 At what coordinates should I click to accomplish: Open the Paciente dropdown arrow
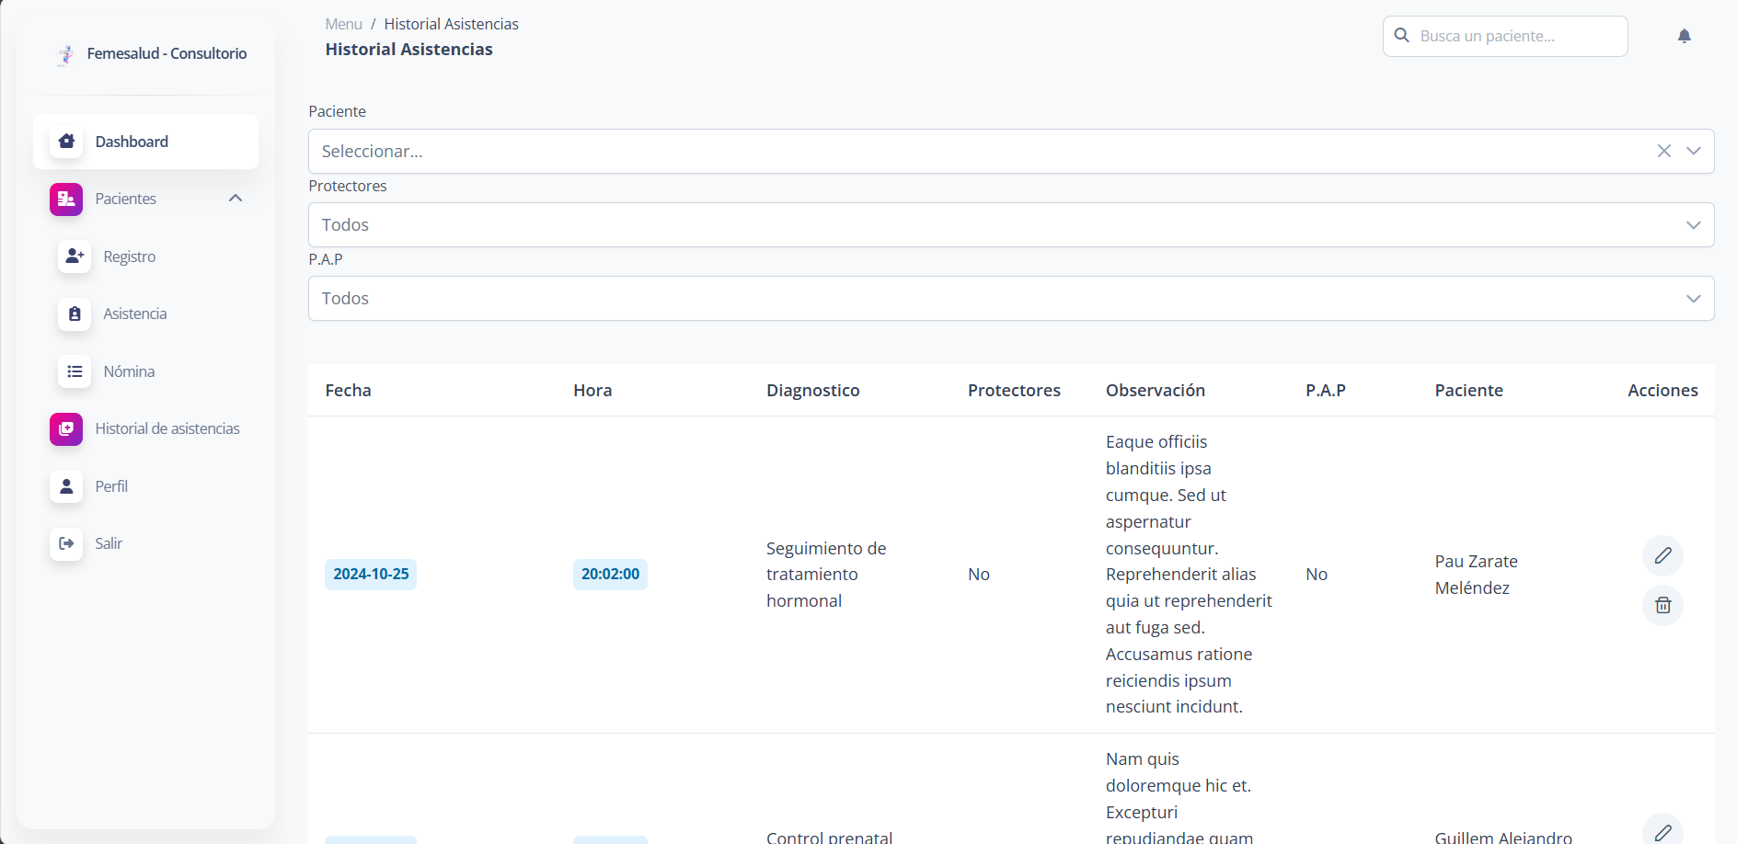1693,151
